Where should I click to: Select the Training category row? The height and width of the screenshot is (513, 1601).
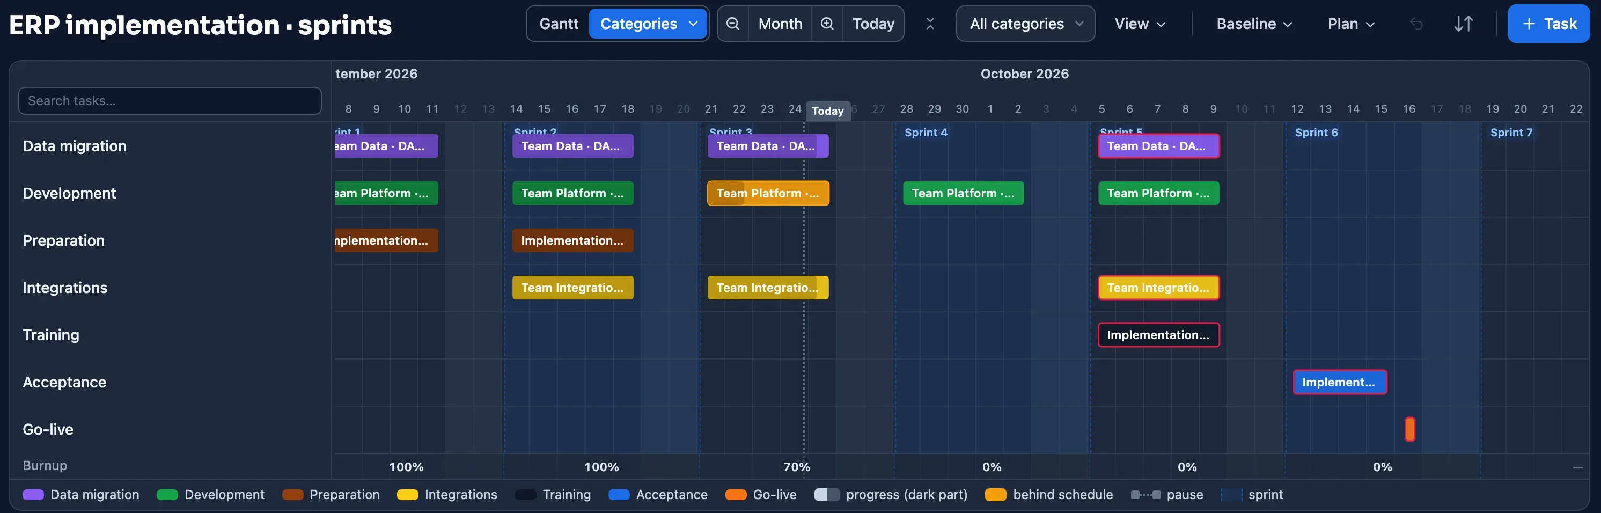[x=170, y=335]
